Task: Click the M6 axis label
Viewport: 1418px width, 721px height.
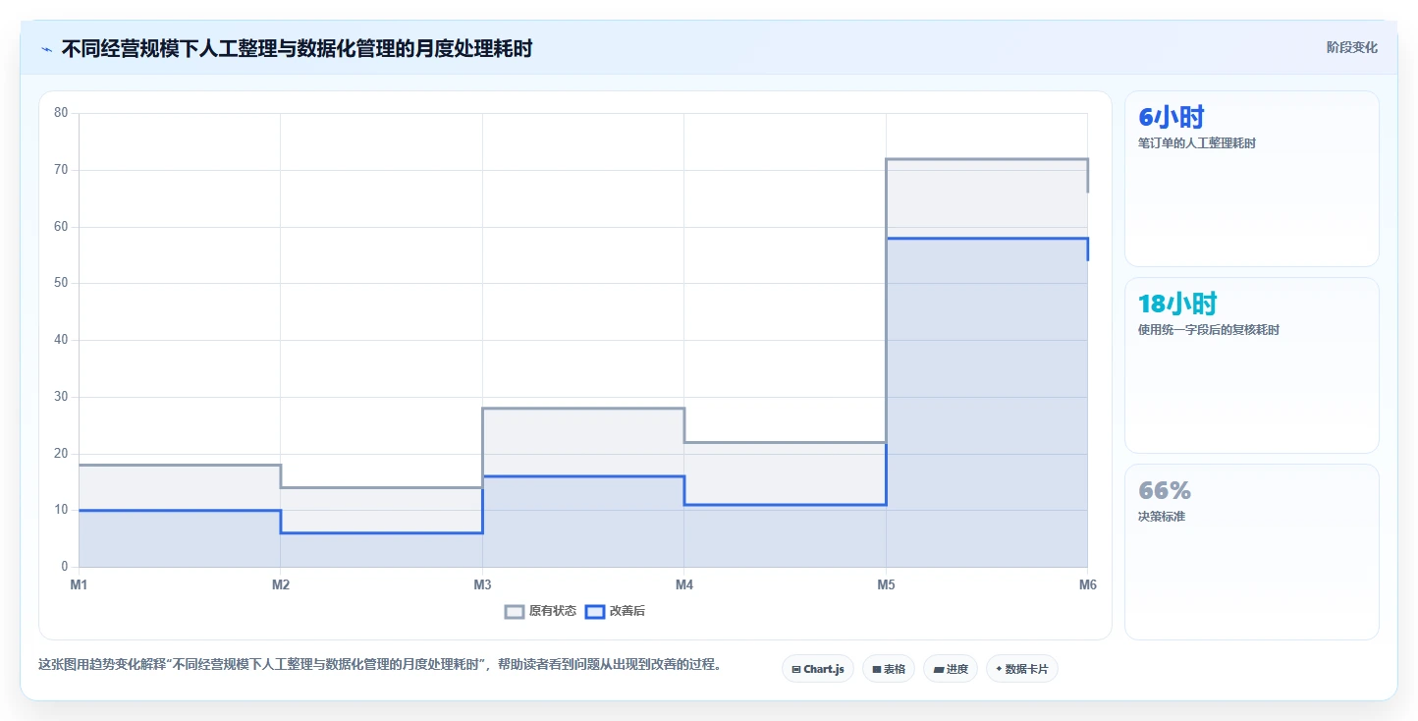Action: pyautogui.click(x=1087, y=584)
